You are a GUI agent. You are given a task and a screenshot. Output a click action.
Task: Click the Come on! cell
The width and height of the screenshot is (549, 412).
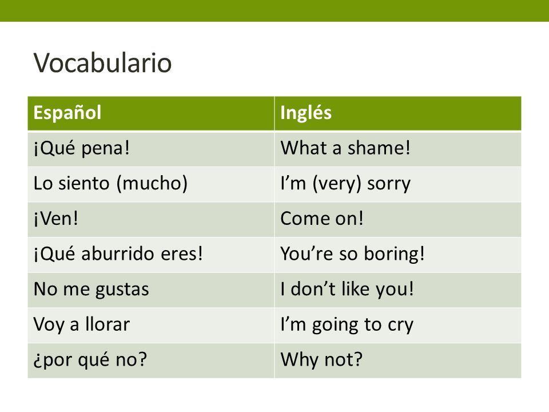coord(398,220)
